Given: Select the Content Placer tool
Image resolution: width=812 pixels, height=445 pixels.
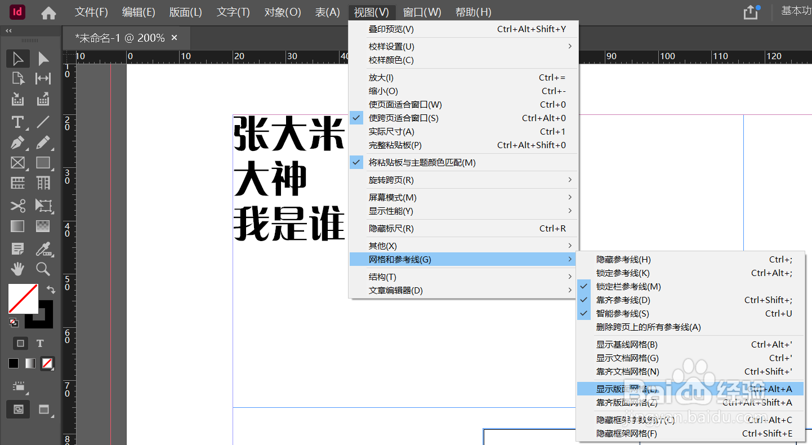Looking at the screenshot, I should click(43, 100).
